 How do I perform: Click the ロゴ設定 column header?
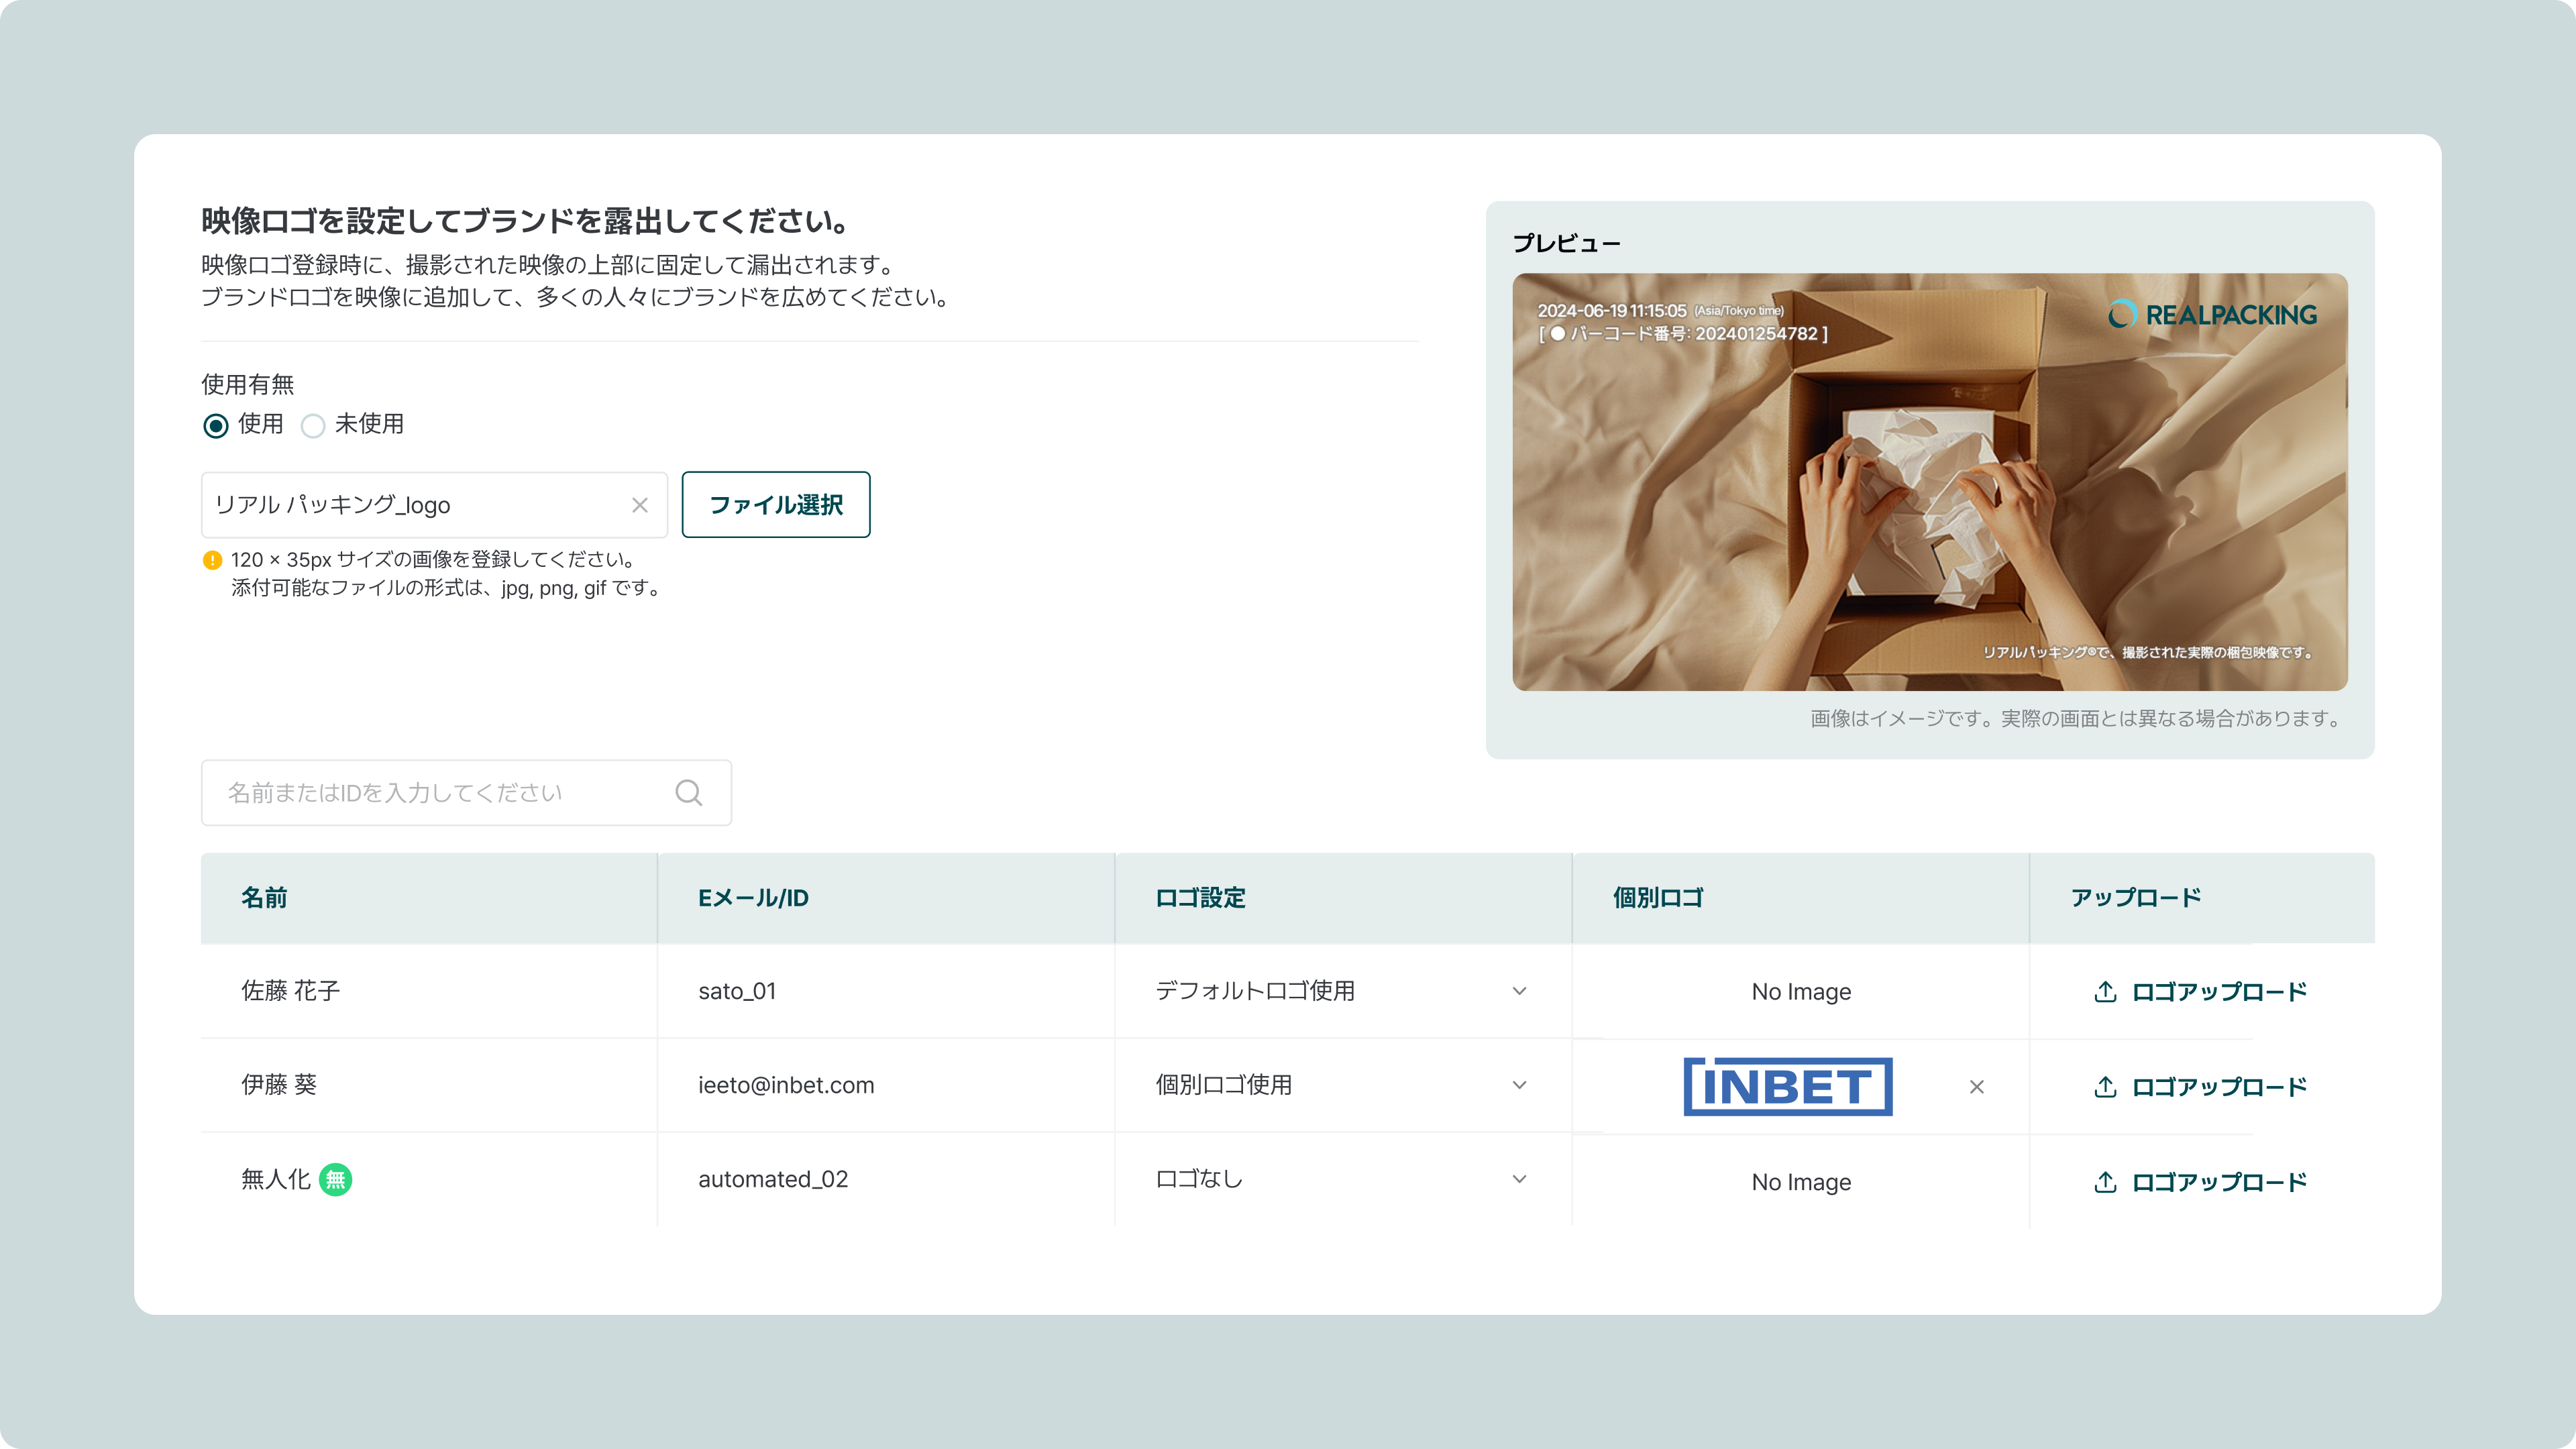pos(1200,898)
